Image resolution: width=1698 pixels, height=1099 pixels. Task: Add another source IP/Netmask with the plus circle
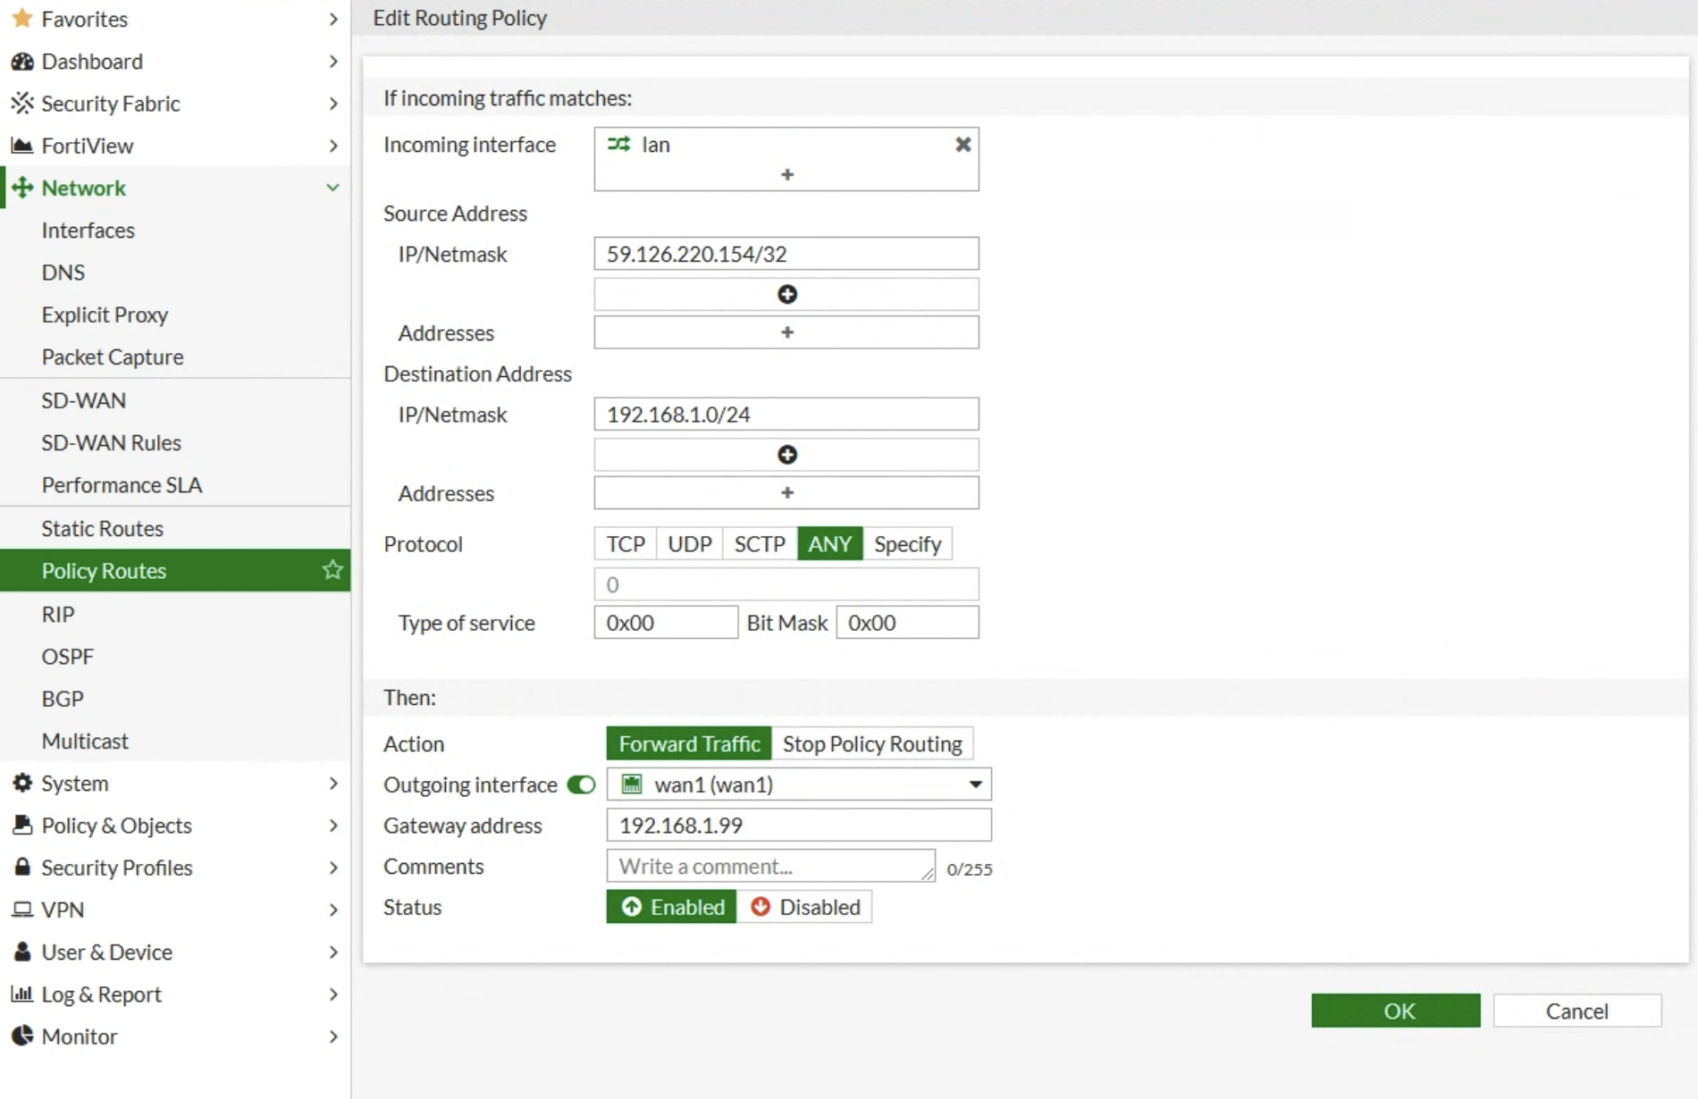[x=786, y=295]
